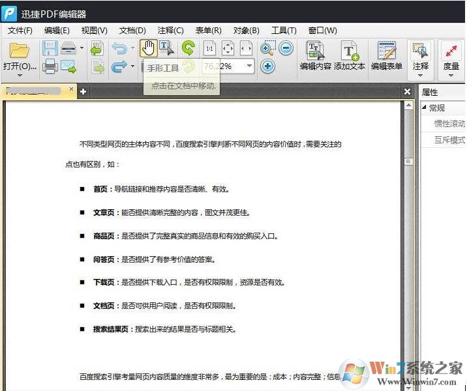Screen dimensions: 467x391
Task: Collapse the General (常规) properties group
Action: click(x=425, y=108)
